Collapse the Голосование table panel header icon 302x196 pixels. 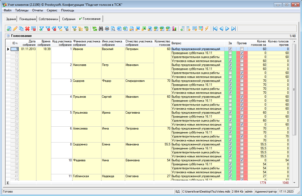(x=8, y=36)
